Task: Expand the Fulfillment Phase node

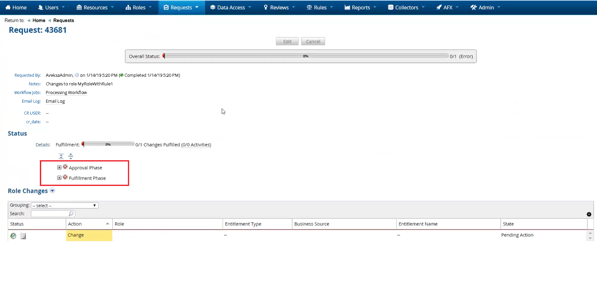Action: (x=59, y=178)
